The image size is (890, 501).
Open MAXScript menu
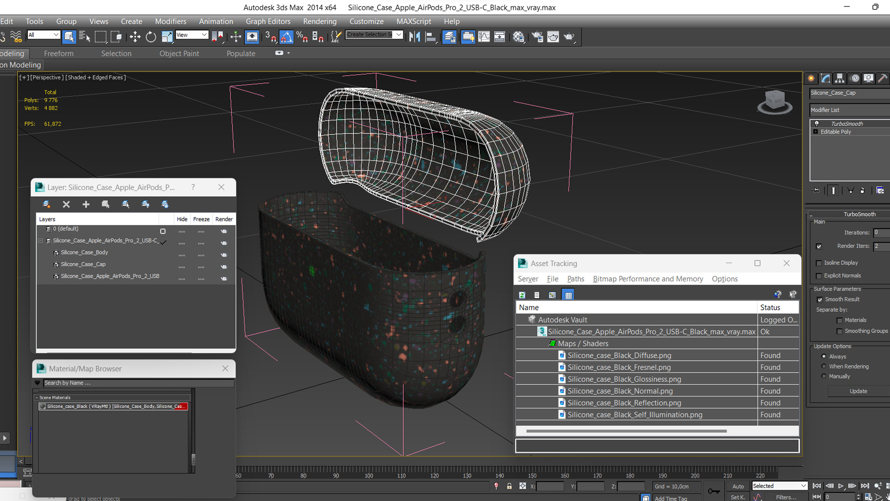coord(413,21)
